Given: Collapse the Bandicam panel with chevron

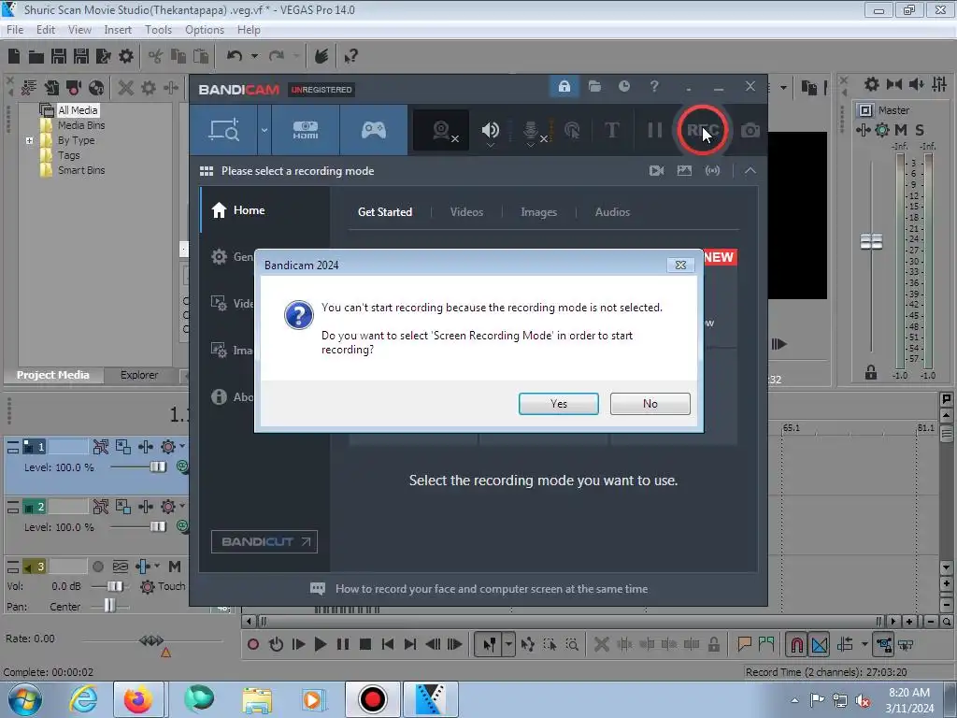Looking at the screenshot, I should point(750,171).
